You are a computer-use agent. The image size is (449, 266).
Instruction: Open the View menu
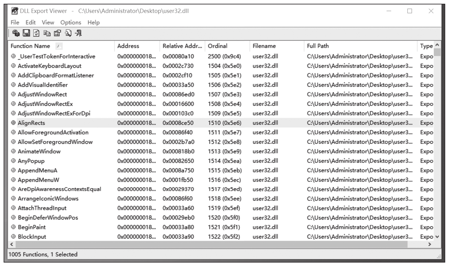click(48, 22)
